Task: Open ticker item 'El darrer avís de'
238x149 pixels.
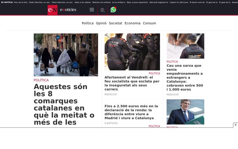Action: tap(197, 2)
